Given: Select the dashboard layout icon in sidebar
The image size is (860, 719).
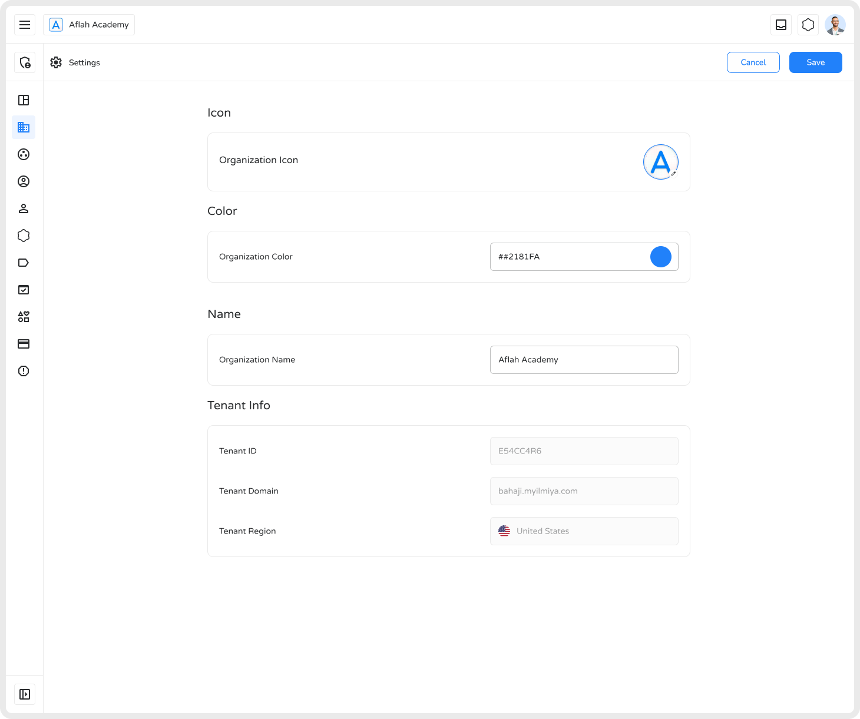Looking at the screenshot, I should 24,100.
